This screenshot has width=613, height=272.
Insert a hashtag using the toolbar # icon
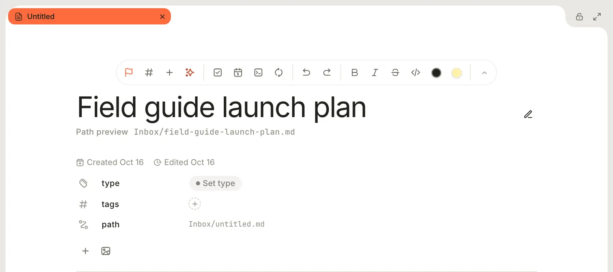click(149, 72)
